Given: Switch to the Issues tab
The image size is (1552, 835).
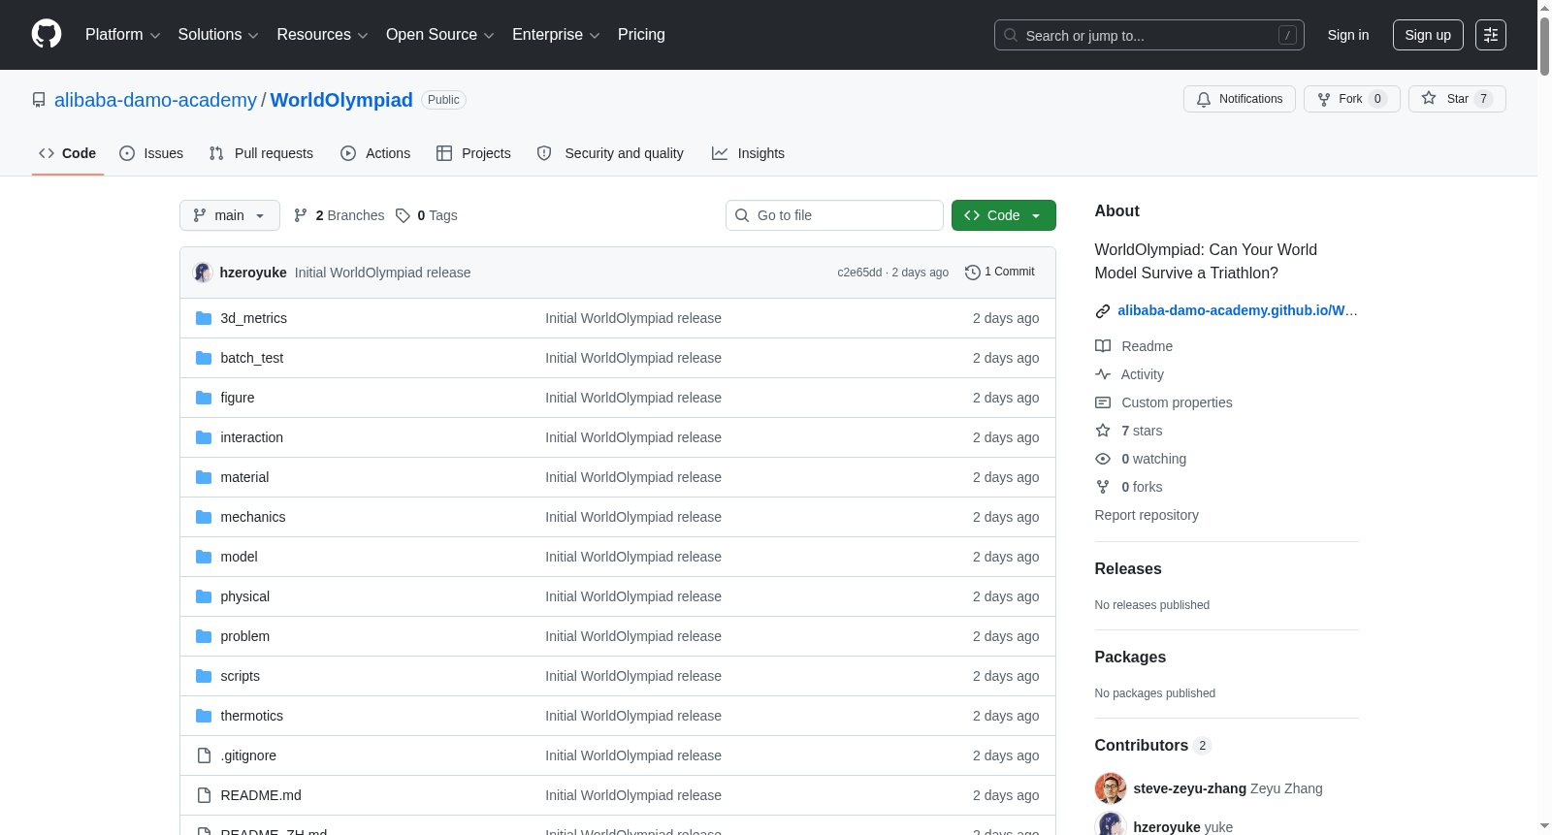Looking at the screenshot, I should [151, 153].
